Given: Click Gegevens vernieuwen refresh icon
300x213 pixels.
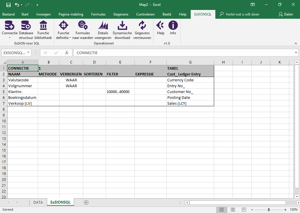Looking at the screenshot, I should pyautogui.click(x=142, y=25).
